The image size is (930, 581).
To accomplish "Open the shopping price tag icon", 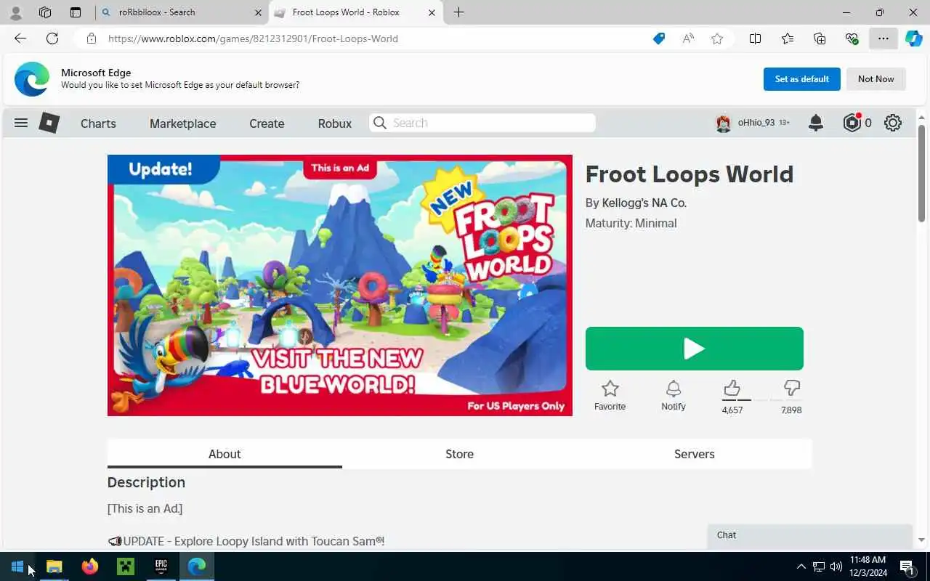I will [659, 38].
